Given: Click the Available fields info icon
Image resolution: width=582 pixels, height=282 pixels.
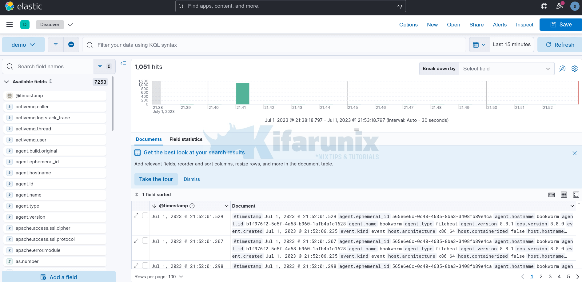Looking at the screenshot, I should pyautogui.click(x=51, y=81).
